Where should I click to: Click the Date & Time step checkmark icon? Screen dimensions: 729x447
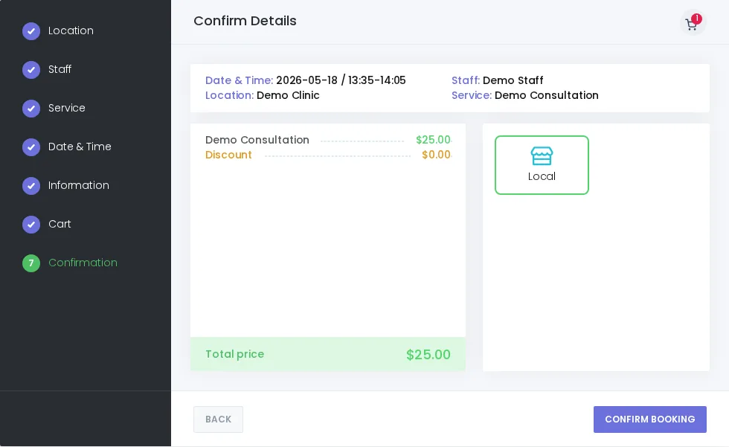click(31, 147)
